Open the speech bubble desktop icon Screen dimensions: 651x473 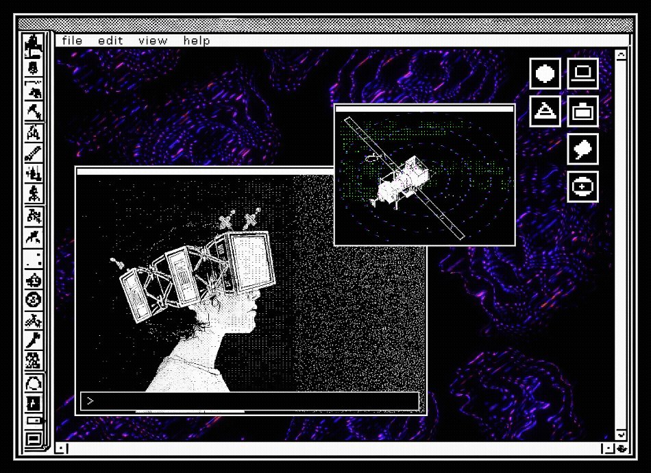pos(582,149)
